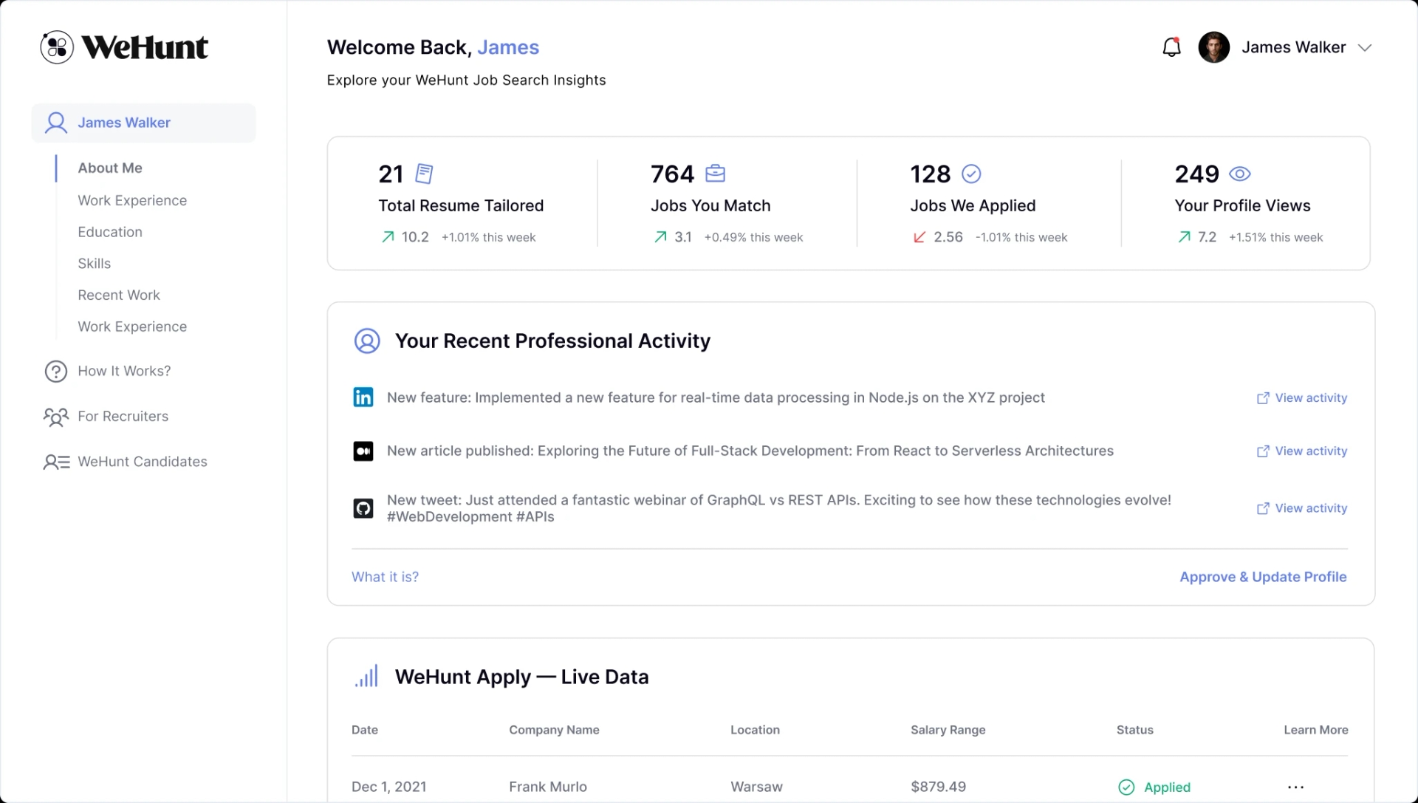
Task: Click the Company Name column header
Action: tap(554, 730)
